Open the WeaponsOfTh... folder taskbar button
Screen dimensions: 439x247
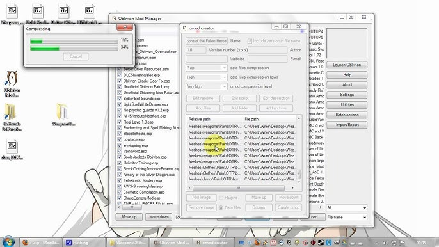(127, 243)
